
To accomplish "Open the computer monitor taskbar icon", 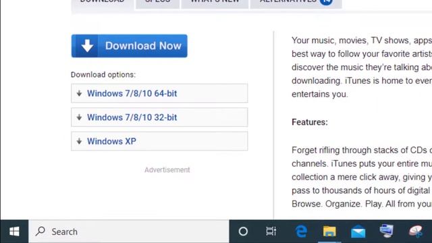I will point(387,231).
